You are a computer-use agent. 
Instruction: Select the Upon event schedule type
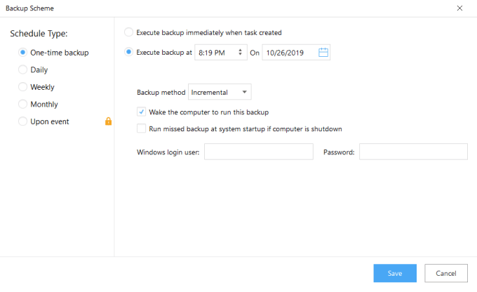click(22, 121)
